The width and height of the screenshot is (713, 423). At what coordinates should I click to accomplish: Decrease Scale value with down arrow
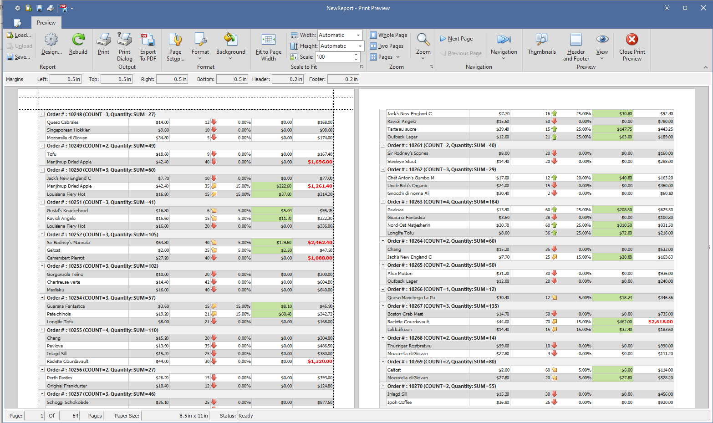356,60
